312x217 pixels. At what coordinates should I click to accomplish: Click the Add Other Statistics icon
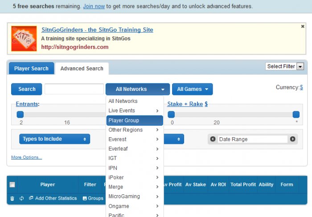[x=31, y=198]
